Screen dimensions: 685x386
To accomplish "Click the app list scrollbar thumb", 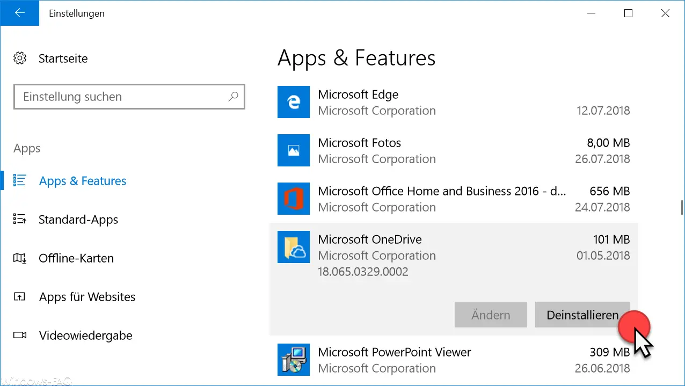I will click(x=681, y=207).
